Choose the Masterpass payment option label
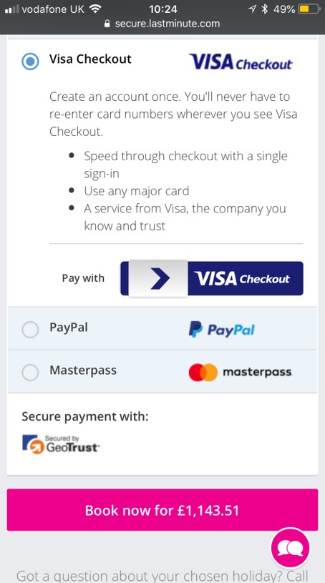The height and width of the screenshot is (583, 325). coord(83,371)
